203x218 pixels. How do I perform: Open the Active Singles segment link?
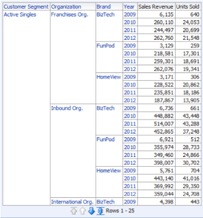20,15
